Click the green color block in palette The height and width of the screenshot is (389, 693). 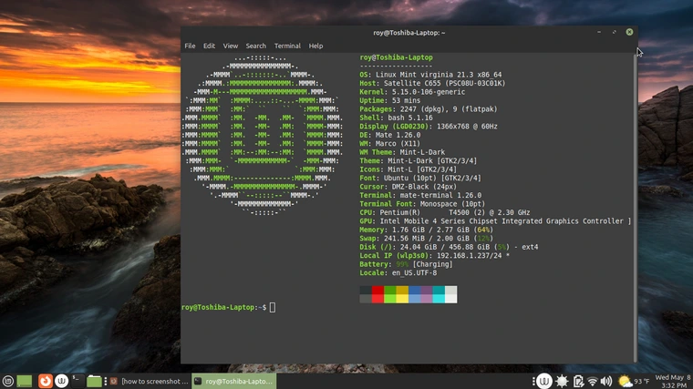click(x=390, y=294)
